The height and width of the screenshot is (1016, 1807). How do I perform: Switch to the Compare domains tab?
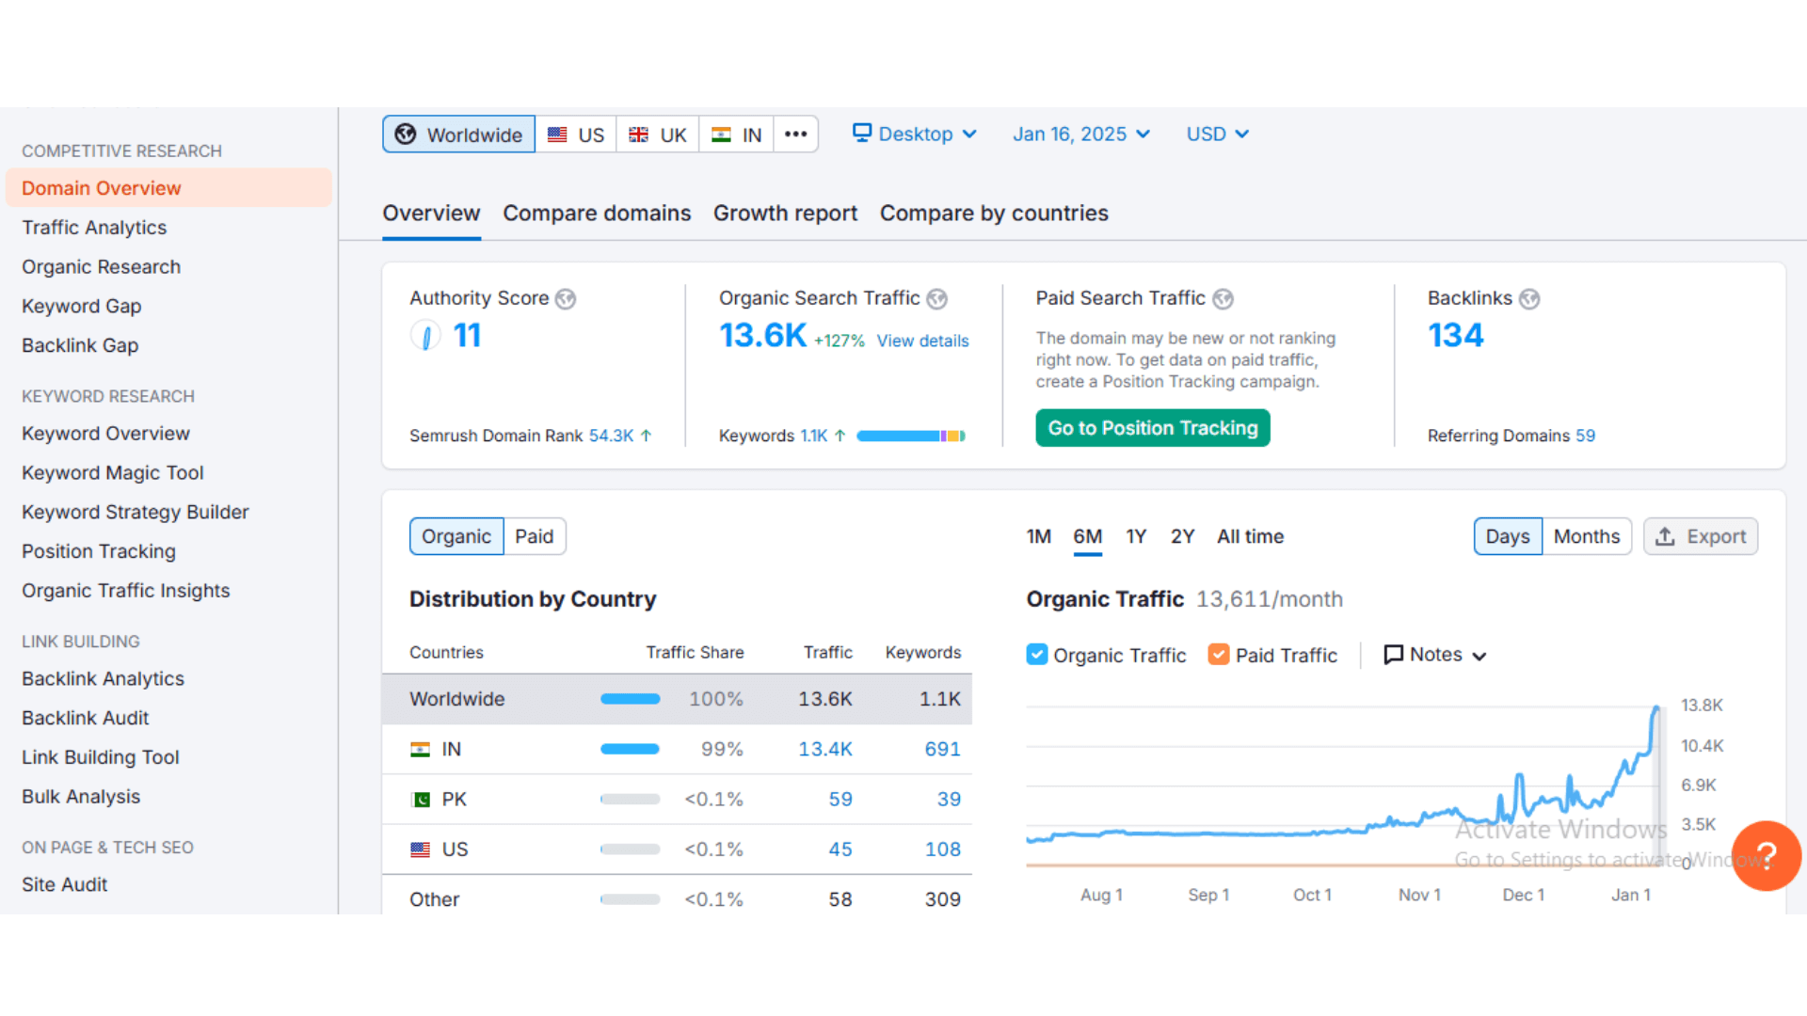pos(597,214)
